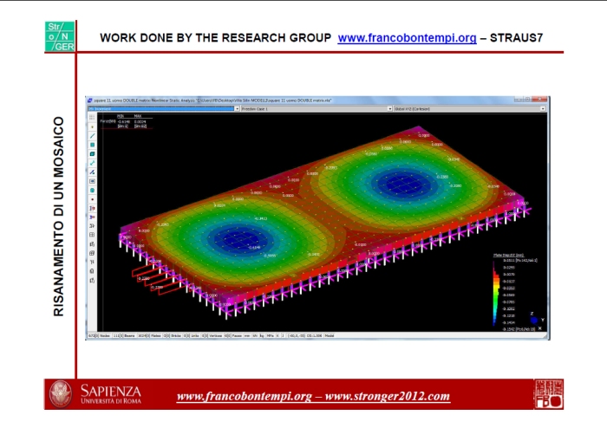
Task: Open the www.francobontempi.org link in the header
Action: [x=407, y=38]
